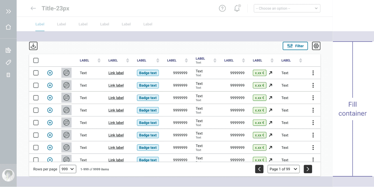Select the pen icon in the sidebar
Image resolution: width=374 pixels, height=187 pixels.
tap(8, 50)
